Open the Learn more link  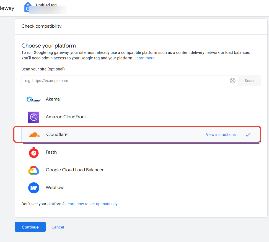[x=144, y=58]
